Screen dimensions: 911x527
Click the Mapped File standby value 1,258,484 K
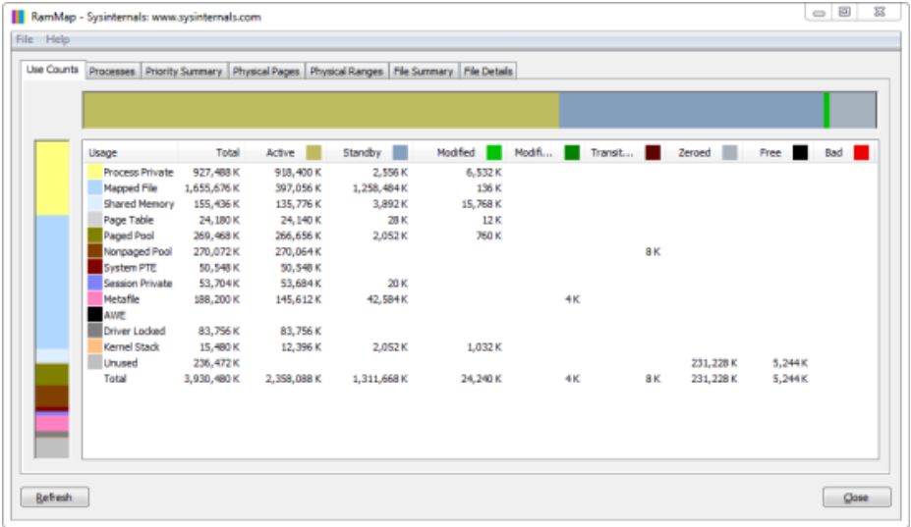[x=380, y=188]
